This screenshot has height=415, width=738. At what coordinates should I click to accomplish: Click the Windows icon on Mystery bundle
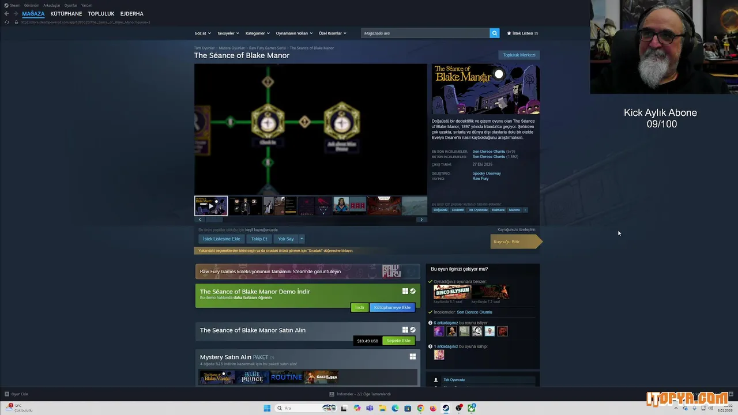pyautogui.click(x=413, y=357)
